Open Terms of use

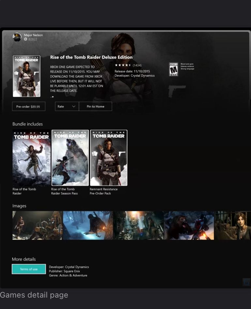(29, 269)
